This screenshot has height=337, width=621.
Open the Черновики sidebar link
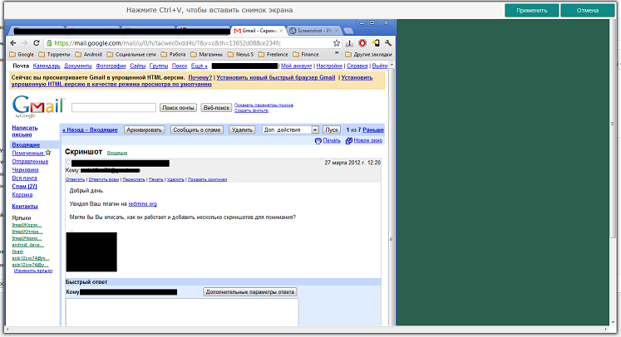(25, 169)
